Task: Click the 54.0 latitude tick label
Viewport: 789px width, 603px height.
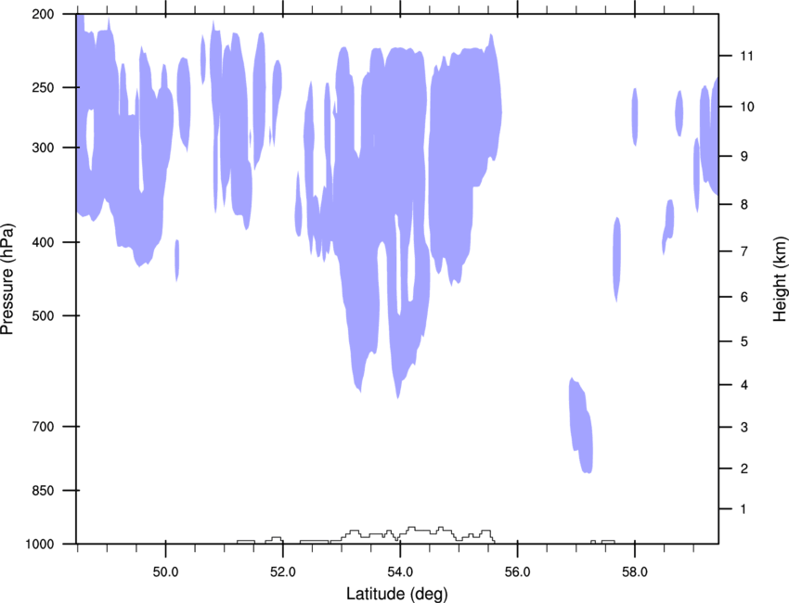Action: coord(400,568)
